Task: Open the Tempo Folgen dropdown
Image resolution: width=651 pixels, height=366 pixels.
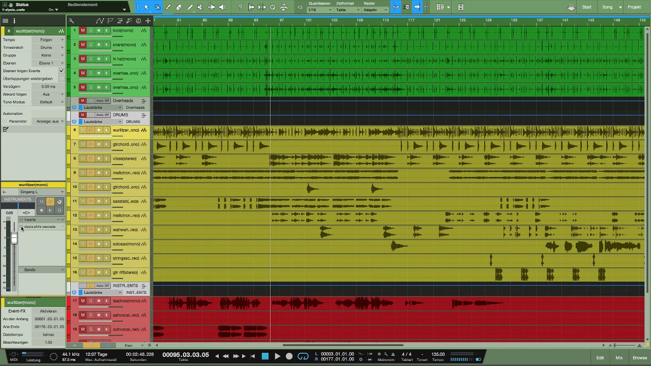Action: (49, 40)
